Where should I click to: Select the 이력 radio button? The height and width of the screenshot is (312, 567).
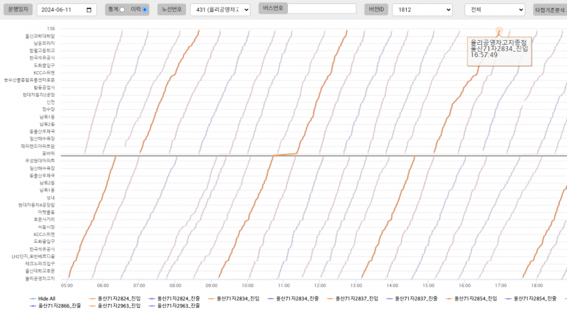tap(145, 10)
